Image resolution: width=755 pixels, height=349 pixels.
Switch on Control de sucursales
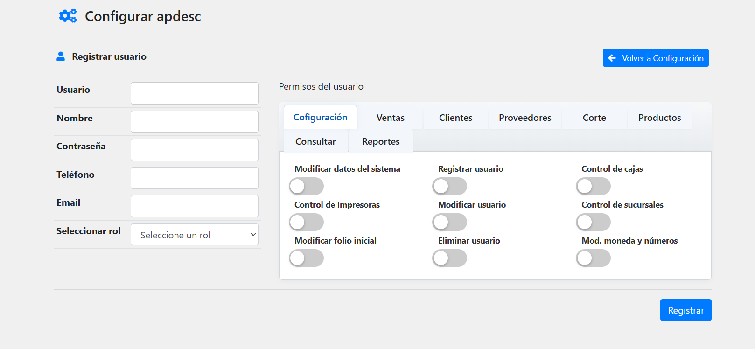(593, 222)
